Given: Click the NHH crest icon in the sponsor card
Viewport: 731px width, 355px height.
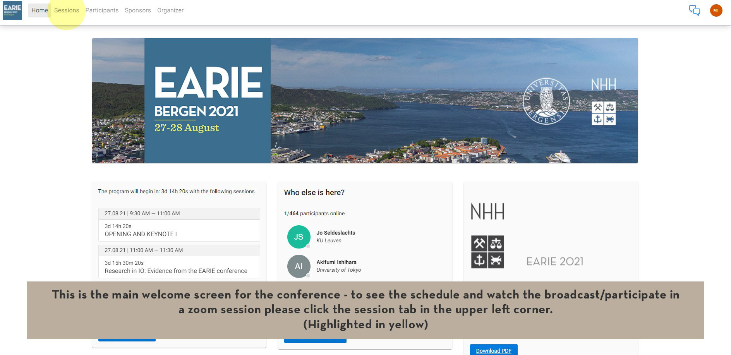Looking at the screenshot, I should click(487, 252).
